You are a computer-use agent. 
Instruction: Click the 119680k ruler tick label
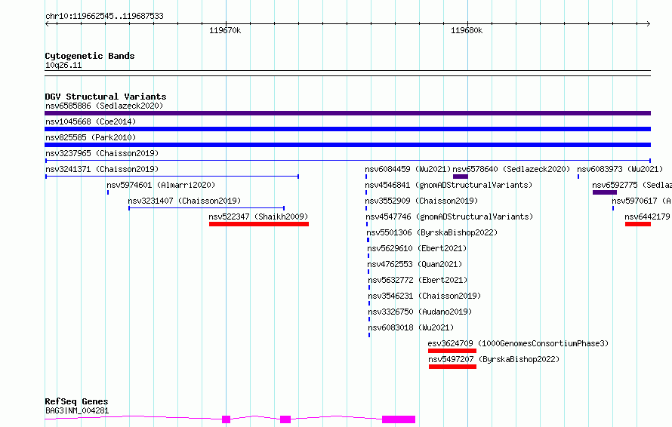[x=467, y=30]
